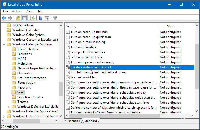Click settings list vertical scrollbar down arrow
This screenshot has height=130, width=200.
pyautogui.click(x=197, y=111)
